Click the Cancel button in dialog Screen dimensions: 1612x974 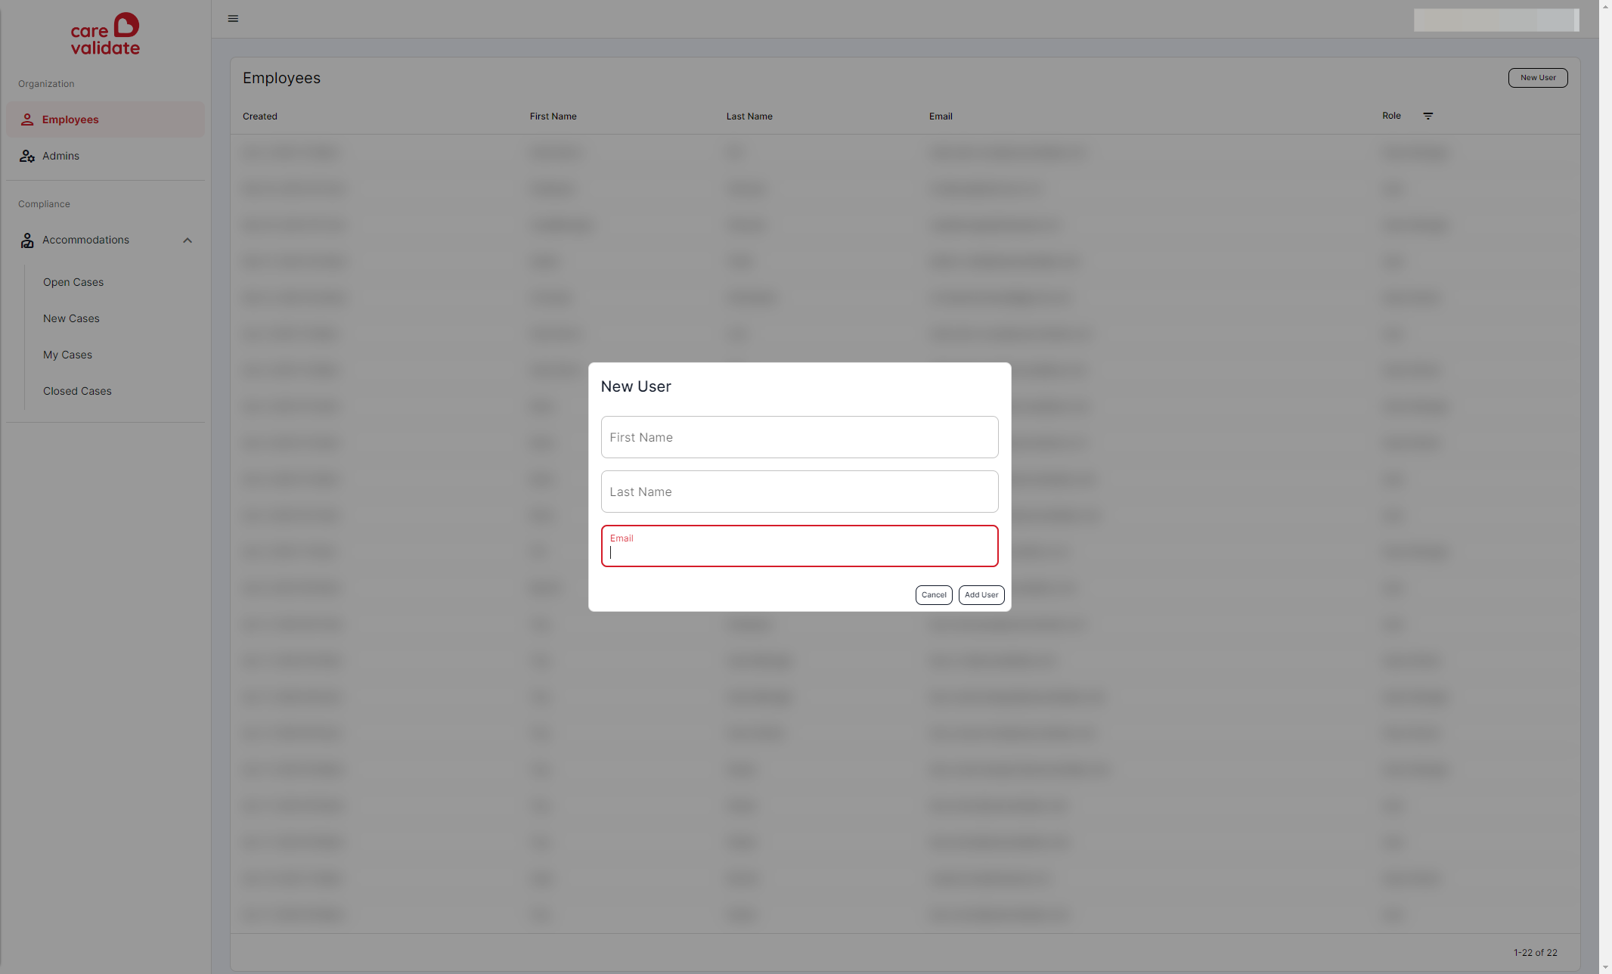[x=934, y=595]
